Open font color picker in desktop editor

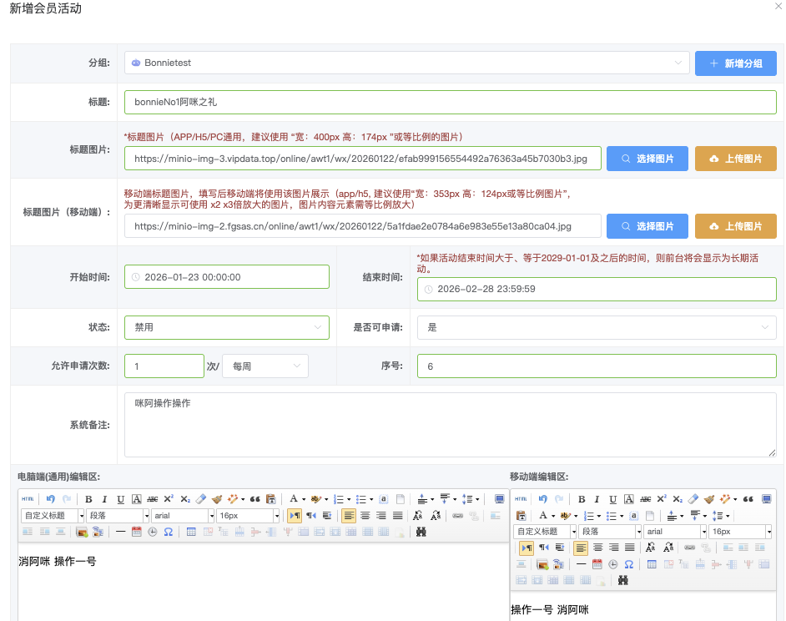point(294,499)
